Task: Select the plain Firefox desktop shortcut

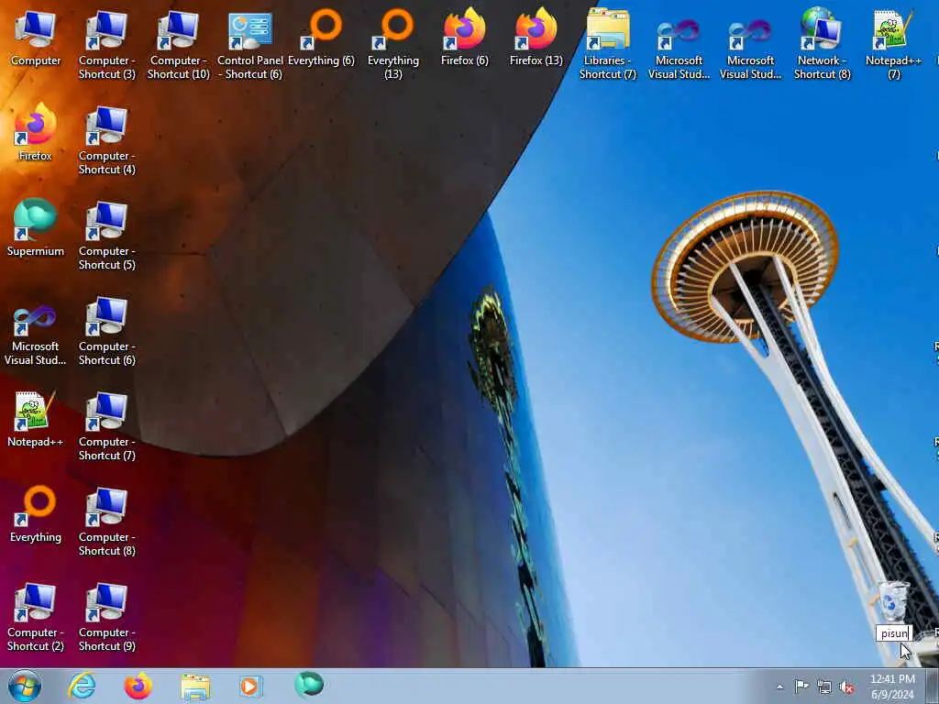Action: pyautogui.click(x=36, y=134)
